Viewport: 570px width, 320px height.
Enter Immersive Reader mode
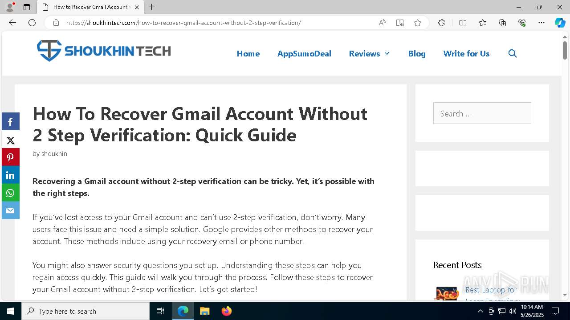tap(400, 23)
